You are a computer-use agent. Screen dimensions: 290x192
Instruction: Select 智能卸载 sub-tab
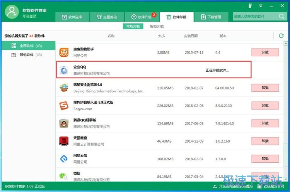coord(157,26)
